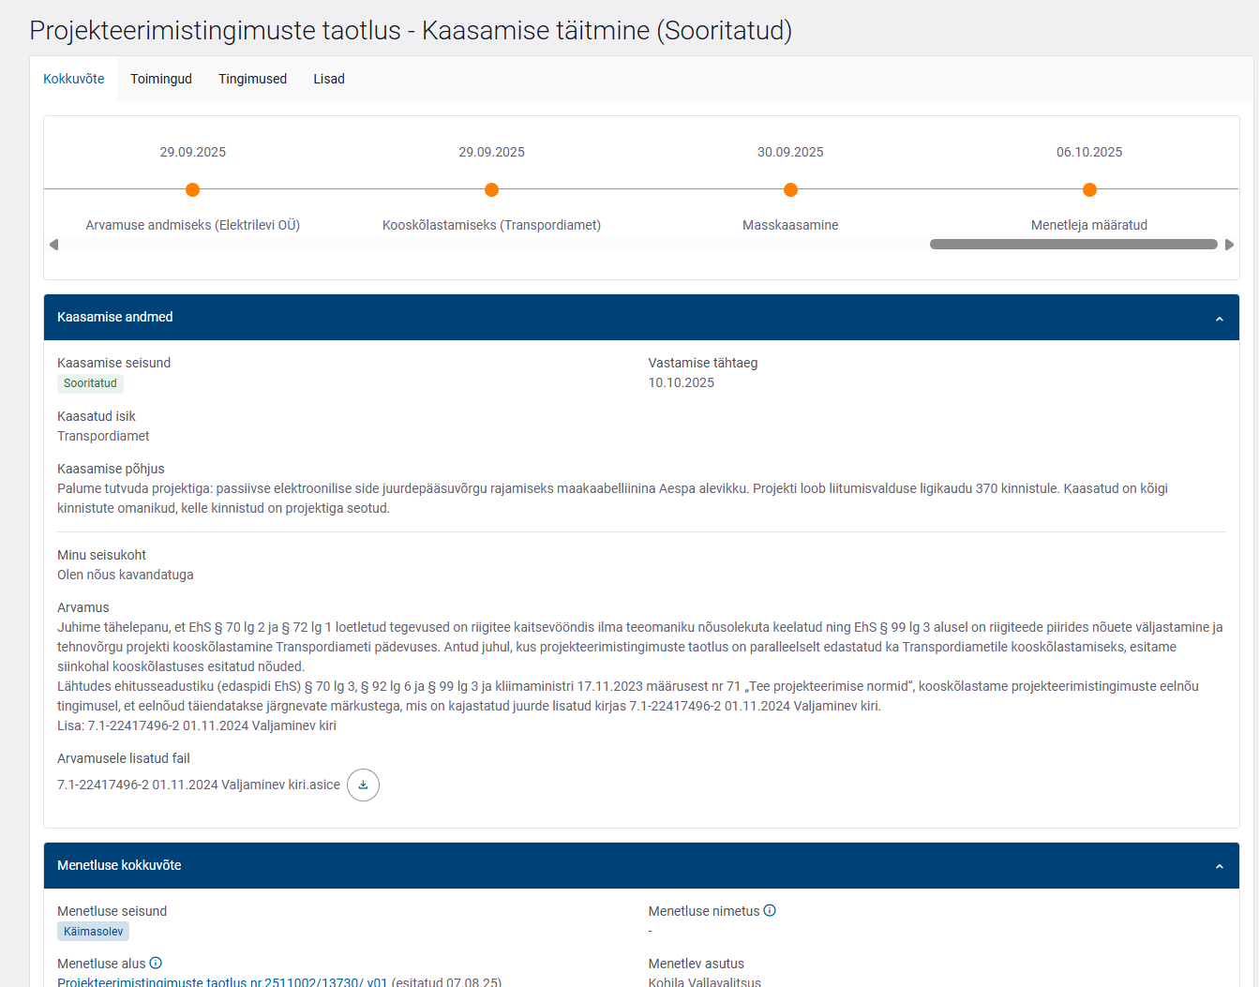Select Elektrilevi OÜ timeline marker dot
Viewport: 1259px width, 987px height.
pos(193,190)
